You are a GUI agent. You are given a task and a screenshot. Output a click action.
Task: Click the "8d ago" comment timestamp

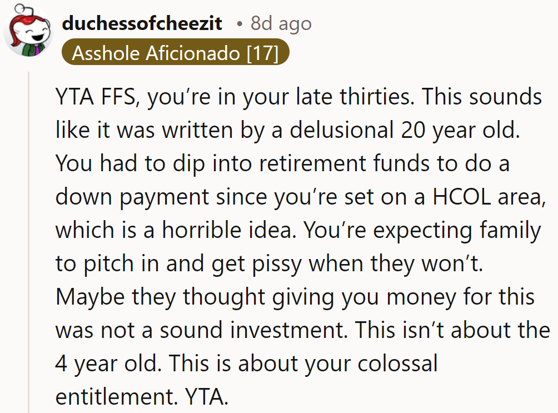pyautogui.click(x=281, y=23)
